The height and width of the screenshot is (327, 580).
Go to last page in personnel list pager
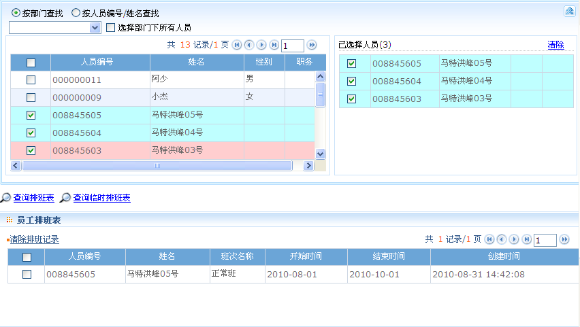click(x=274, y=45)
